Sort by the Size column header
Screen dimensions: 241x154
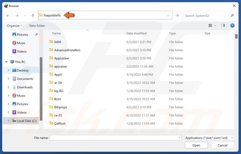coord(207,33)
